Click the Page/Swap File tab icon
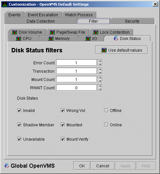Viewport: 160px width, 174px height. [52, 32]
